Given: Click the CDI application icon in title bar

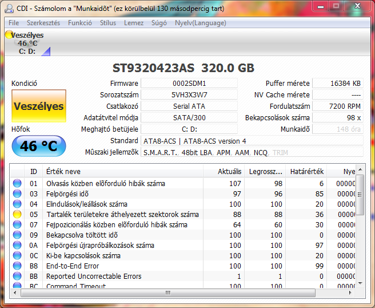Looking at the screenshot, I should 9,9.
